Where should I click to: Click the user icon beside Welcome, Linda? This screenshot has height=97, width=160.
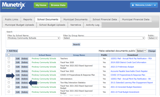[x=133, y=5]
